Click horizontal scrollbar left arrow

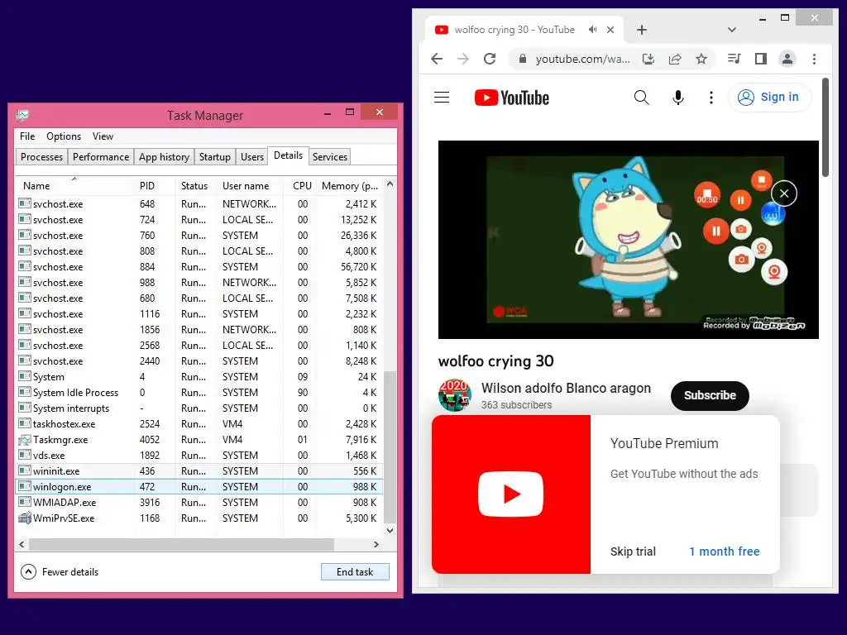(22, 544)
